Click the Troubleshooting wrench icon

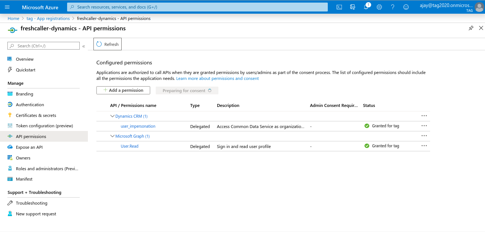[10, 203]
